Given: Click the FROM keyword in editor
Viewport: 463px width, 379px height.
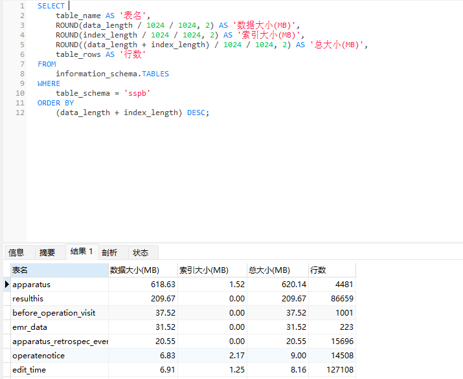Looking at the screenshot, I should 47,64.
